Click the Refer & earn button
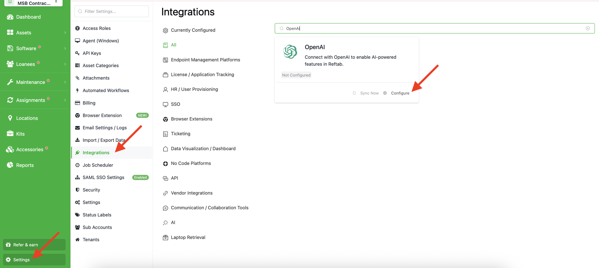 34,245
